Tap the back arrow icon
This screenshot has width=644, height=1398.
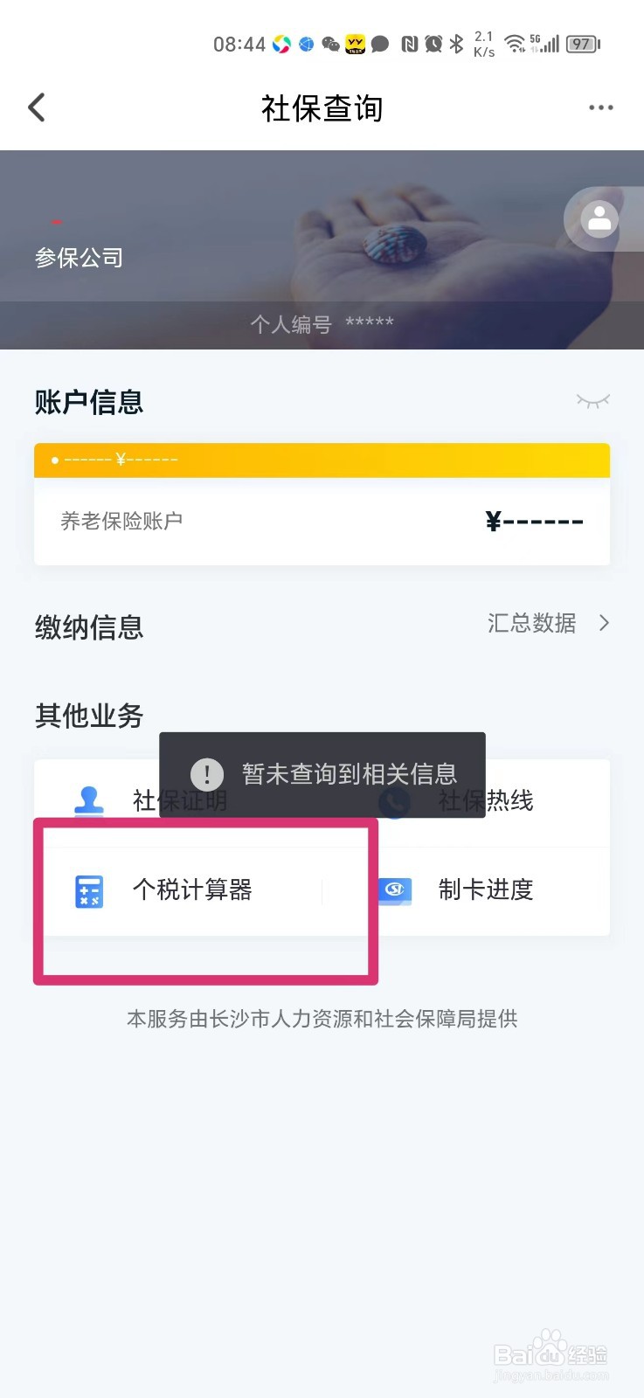pos(37,107)
